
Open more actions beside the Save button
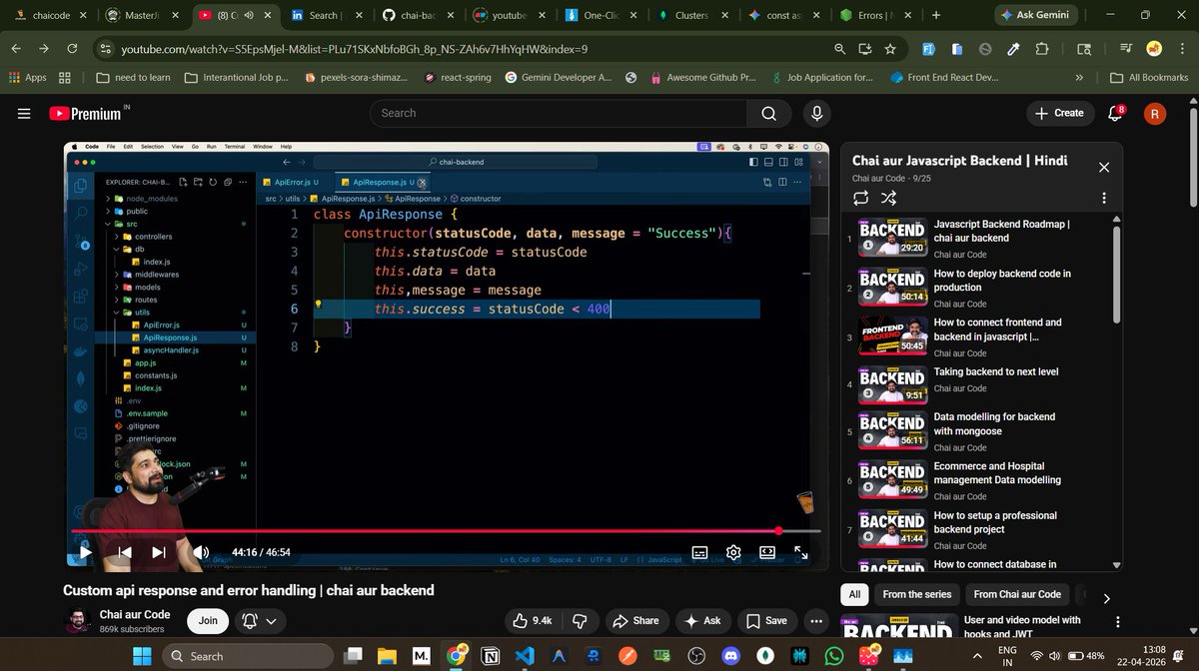pos(818,620)
